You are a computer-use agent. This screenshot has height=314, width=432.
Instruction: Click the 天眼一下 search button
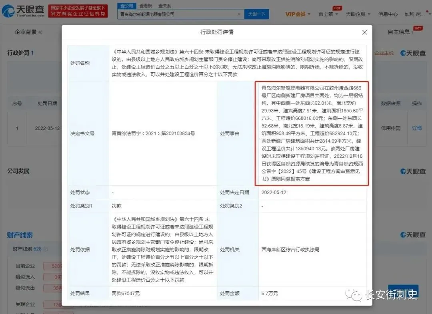pos(256,14)
